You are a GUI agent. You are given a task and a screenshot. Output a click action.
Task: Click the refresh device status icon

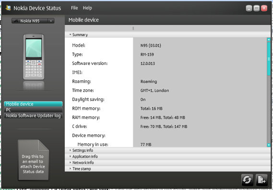pyautogui.click(x=247, y=179)
